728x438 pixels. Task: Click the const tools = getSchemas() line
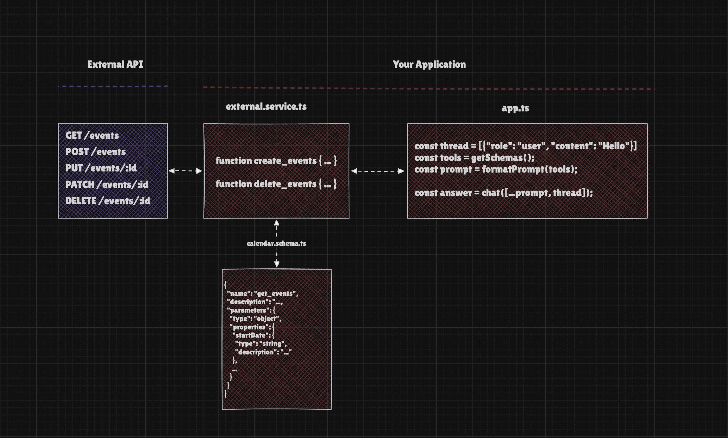474,158
